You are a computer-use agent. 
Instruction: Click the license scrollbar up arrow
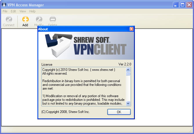coord(128,70)
